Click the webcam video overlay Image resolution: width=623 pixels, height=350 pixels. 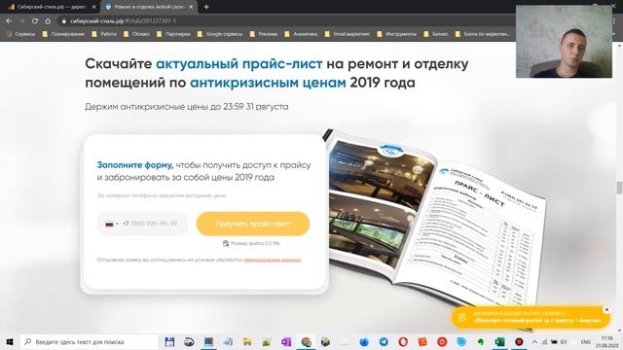[564, 41]
